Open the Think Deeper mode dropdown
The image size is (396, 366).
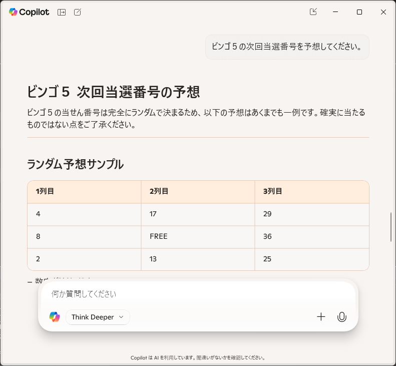[x=98, y=317]
